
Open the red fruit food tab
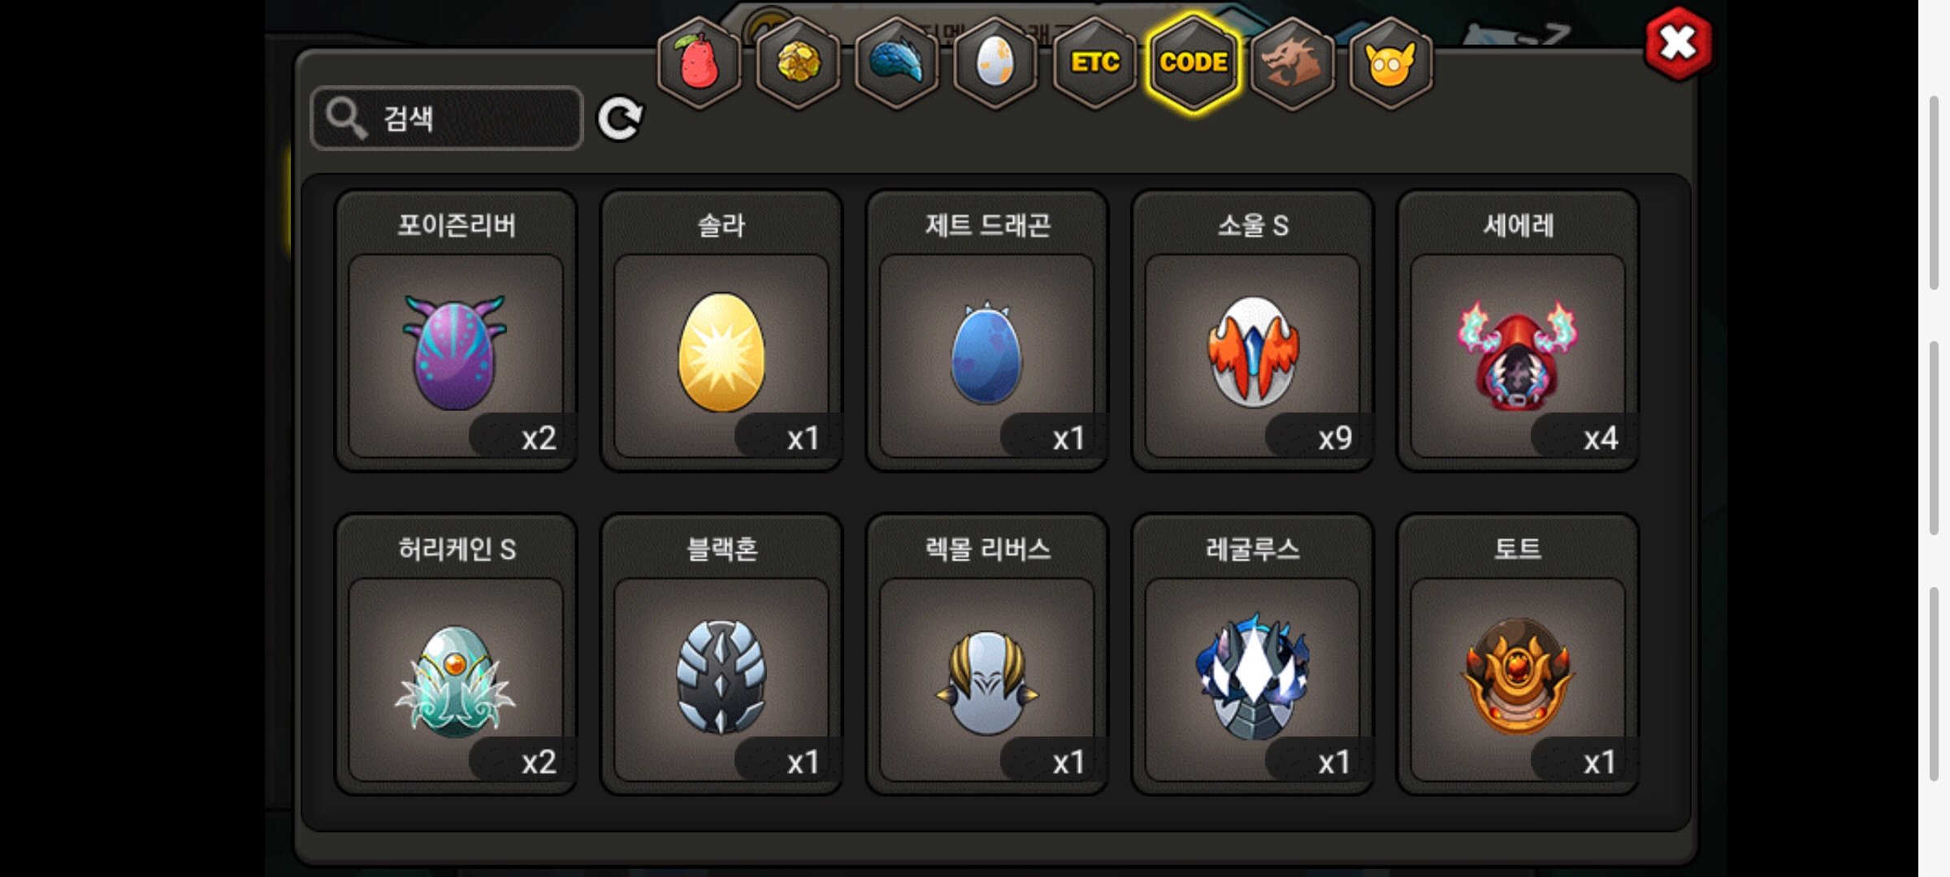pos(699,63)
